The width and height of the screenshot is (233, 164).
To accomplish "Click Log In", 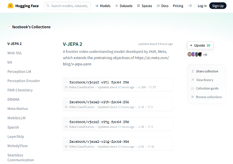I will coord(202,6).
